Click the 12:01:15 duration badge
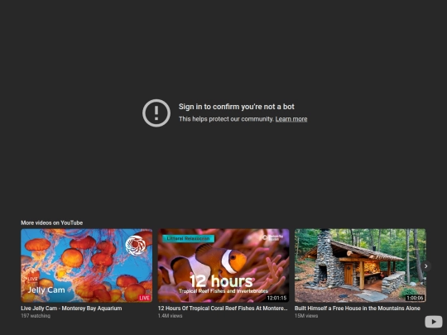The height and width of the screenshot is (335, 447). pos(276,298)
